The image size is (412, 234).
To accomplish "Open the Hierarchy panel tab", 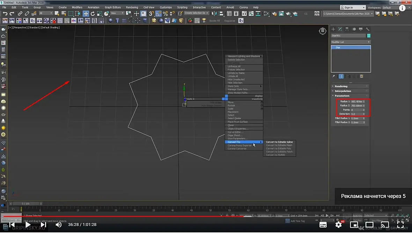I will (347, 29).
